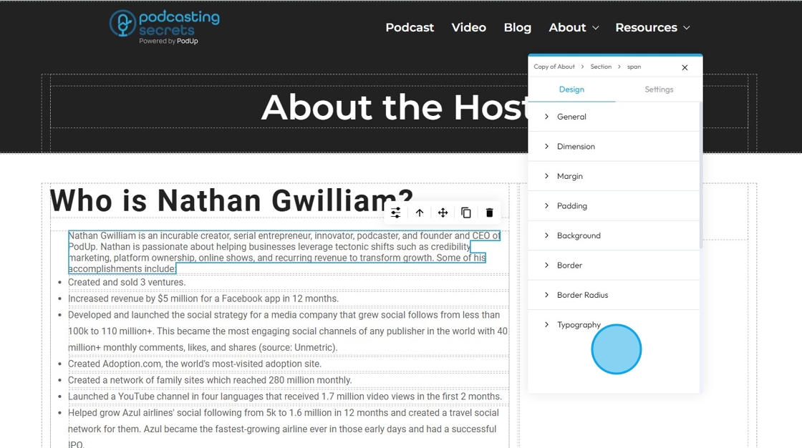
Task: Expand the Typography section
Action: click(x=614, y=324)
